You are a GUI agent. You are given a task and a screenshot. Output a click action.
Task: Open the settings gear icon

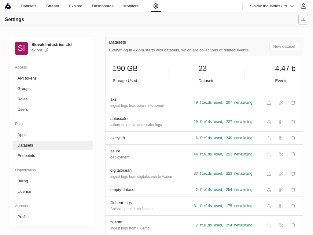pos(156,6)
